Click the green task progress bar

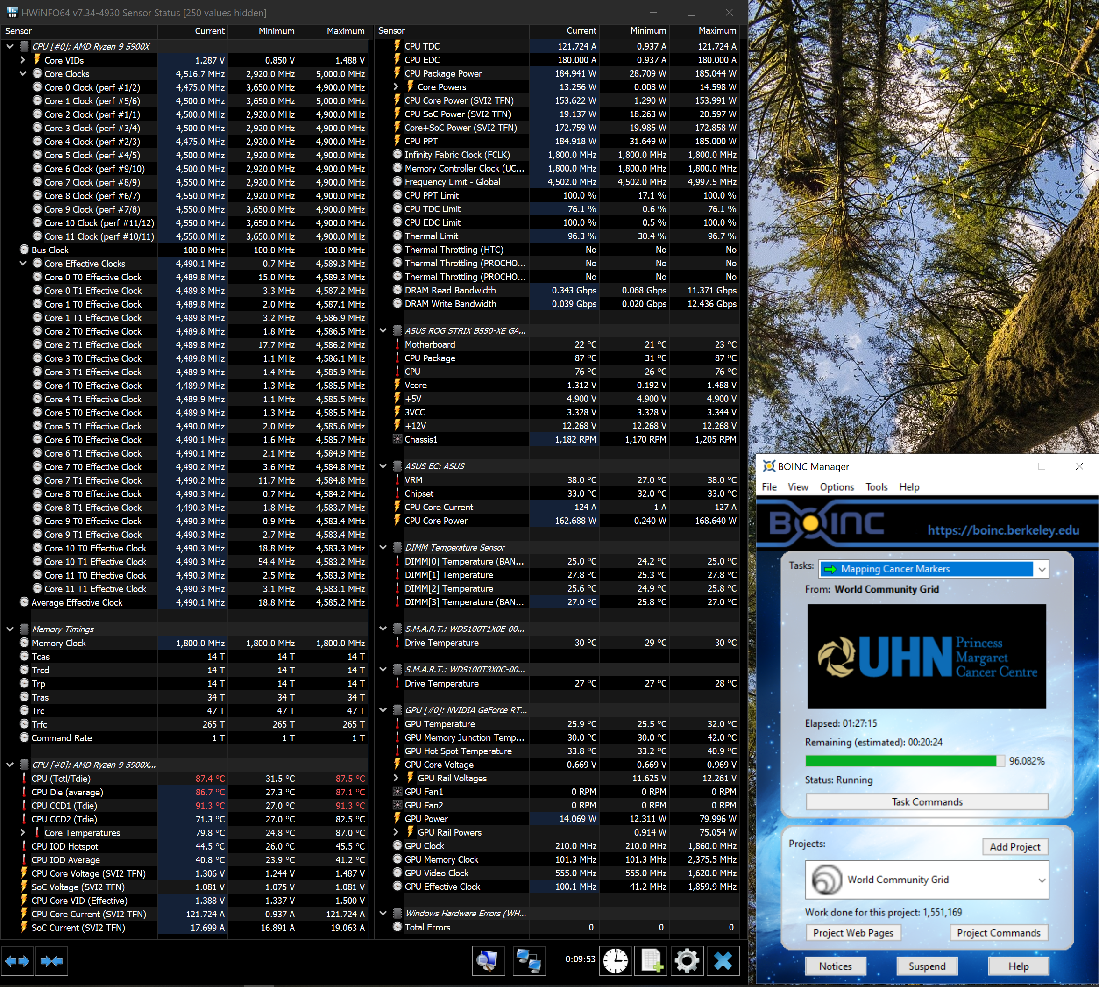click(x=904, y=761)
